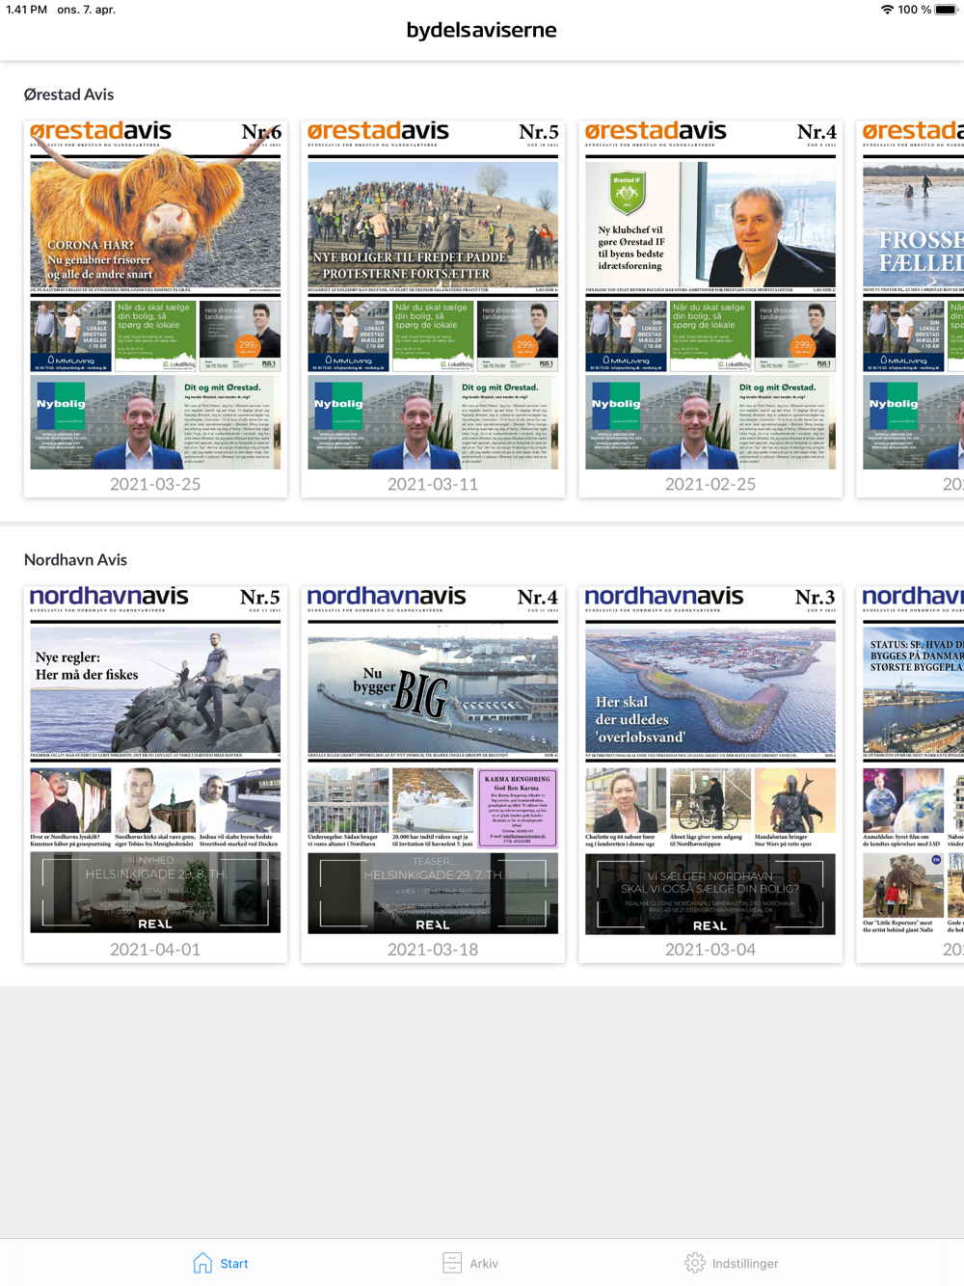The width and height of the screenshot is (964, 1286).
Task: Select the date 2021-03-25
Action: [x=155, y=484]
